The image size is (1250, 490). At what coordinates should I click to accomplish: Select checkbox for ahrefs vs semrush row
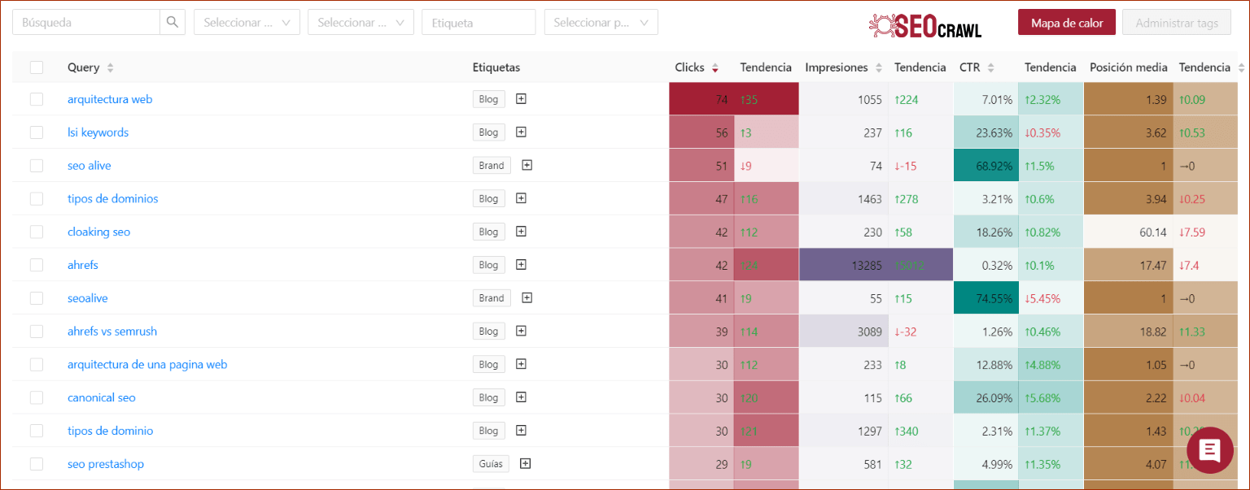coord(37,332)
